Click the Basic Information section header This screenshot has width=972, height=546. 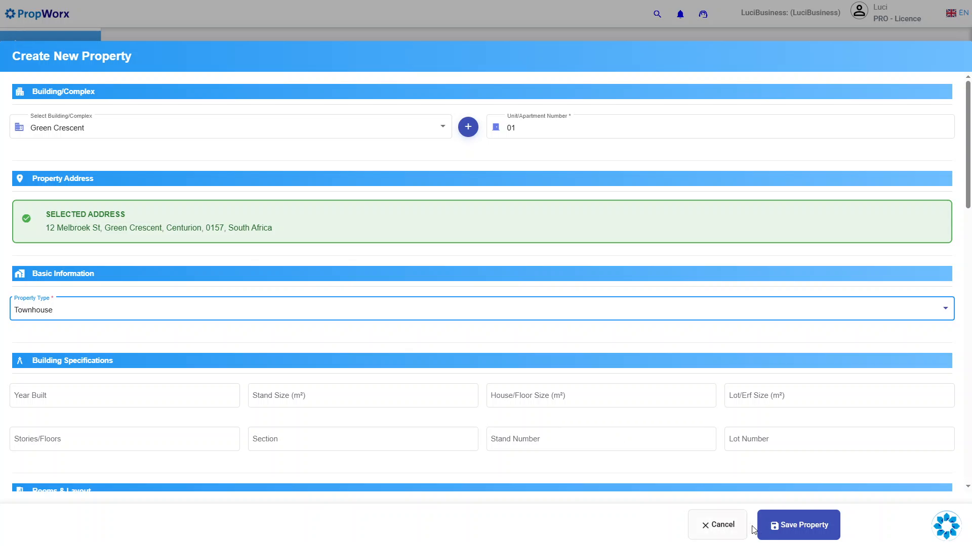(482, 274)
